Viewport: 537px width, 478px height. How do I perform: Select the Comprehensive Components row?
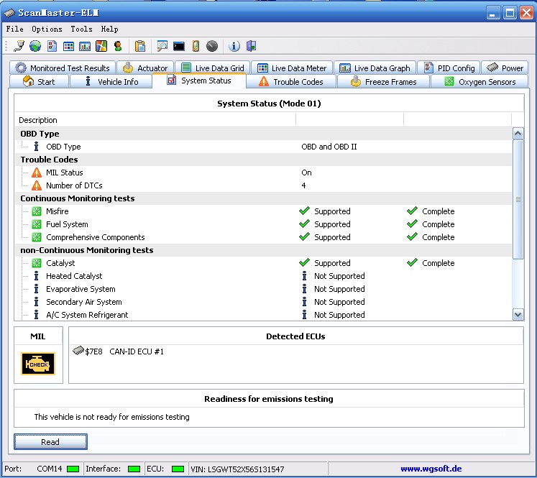[x=264, y=237]
